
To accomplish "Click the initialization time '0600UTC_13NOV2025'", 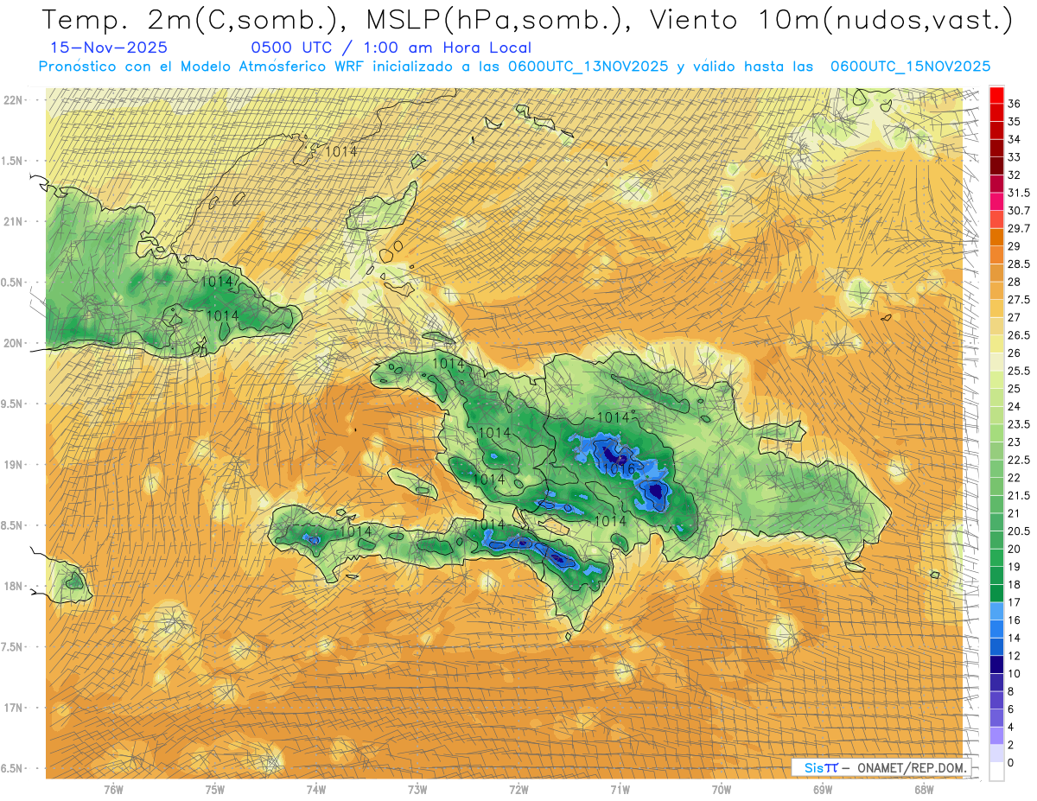I will tap(588, 67).
